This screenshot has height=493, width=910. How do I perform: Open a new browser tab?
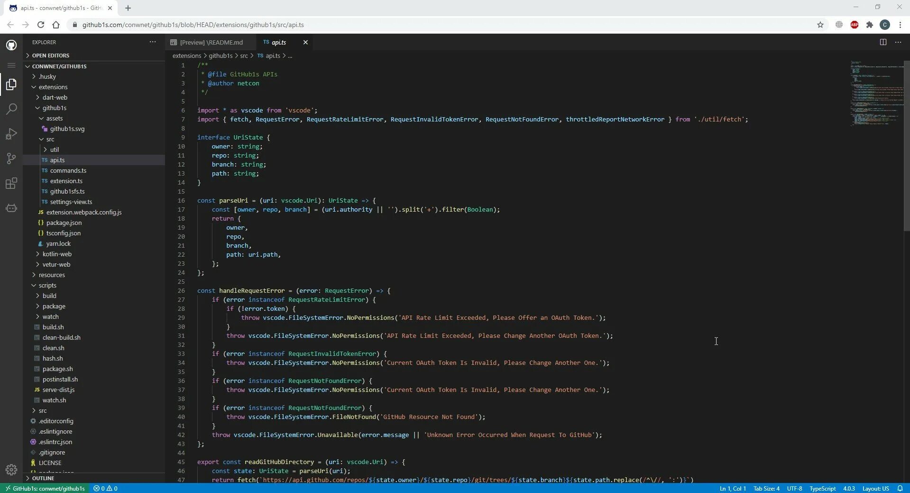click(128, 8)
